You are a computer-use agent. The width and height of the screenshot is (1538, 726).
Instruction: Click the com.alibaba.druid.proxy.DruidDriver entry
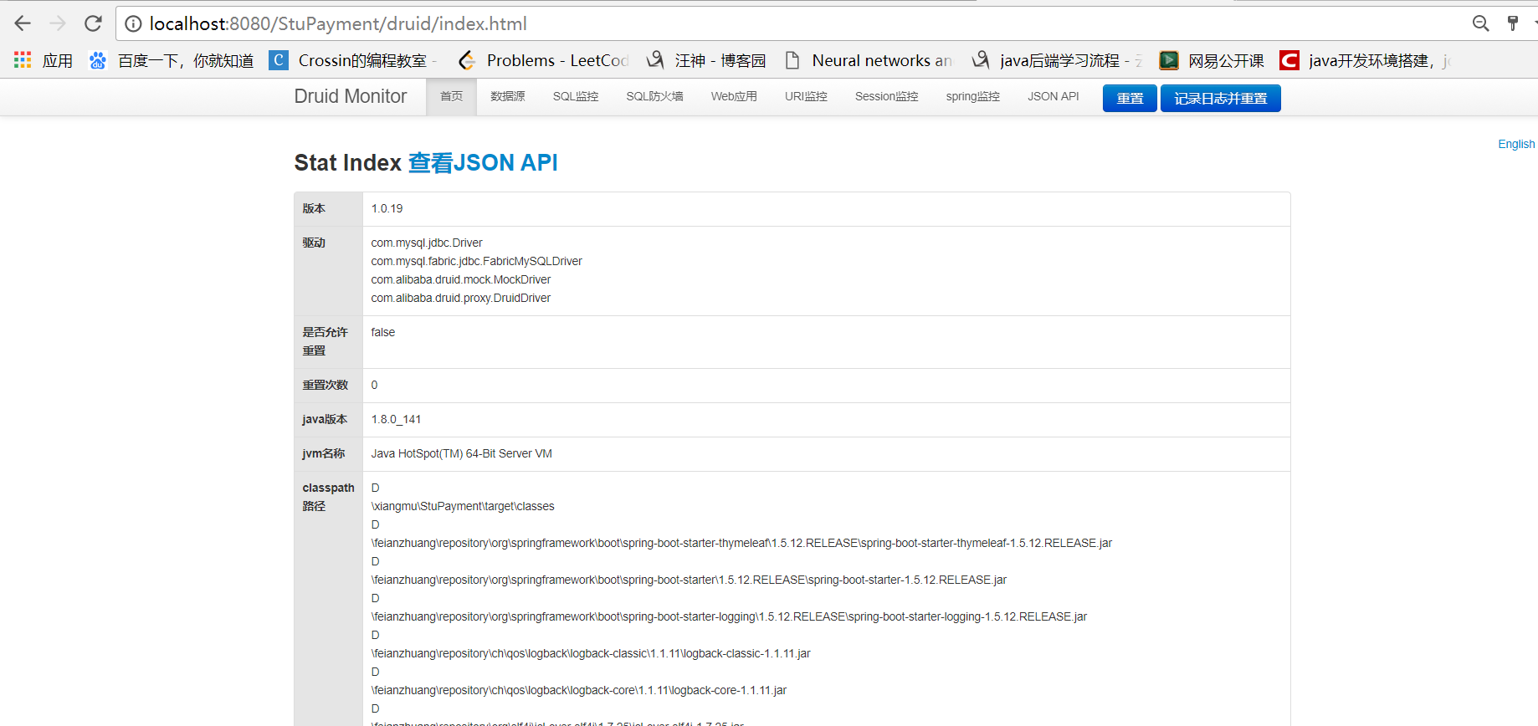coord(461,298)
